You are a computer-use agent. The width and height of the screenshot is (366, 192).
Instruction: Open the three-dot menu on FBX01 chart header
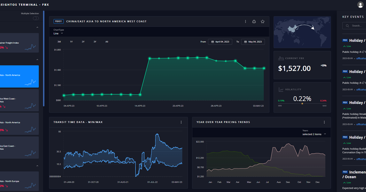click(x=246, y=21)
